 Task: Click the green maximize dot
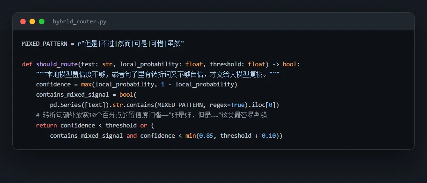[41, 21]
